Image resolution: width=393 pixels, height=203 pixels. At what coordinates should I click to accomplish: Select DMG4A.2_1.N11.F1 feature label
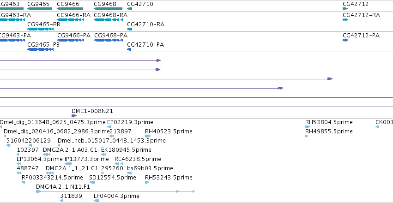coord(63,187)
